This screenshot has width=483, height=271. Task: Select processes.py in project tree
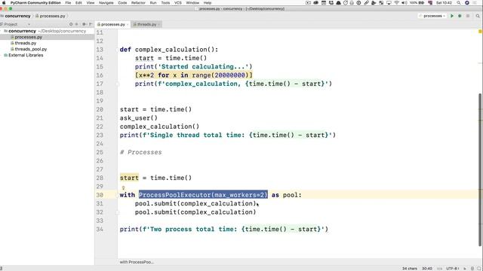(x=29, y=37)
